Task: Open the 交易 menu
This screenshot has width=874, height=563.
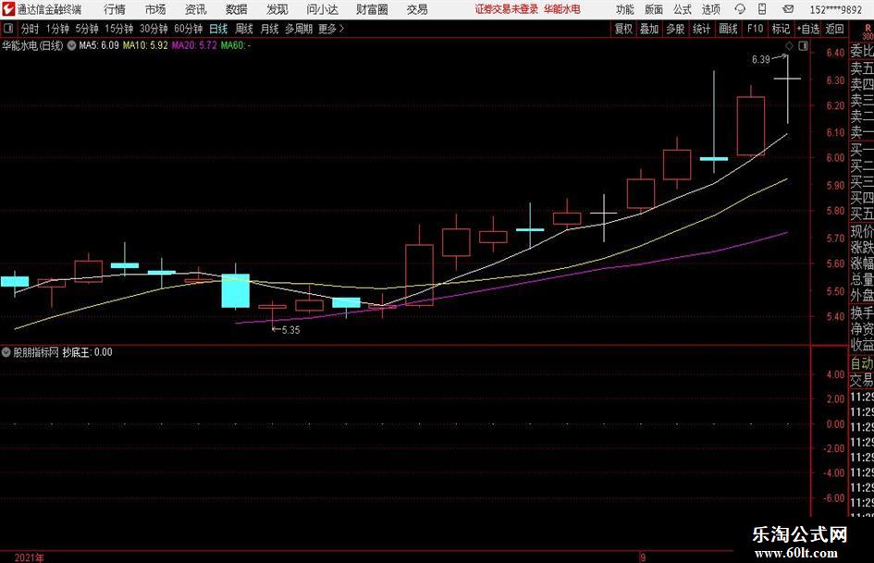Action: point(417,9)
